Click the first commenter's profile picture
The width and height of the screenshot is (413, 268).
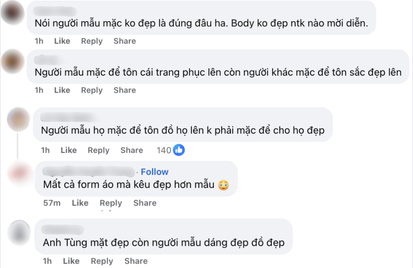tap(12, 12)
